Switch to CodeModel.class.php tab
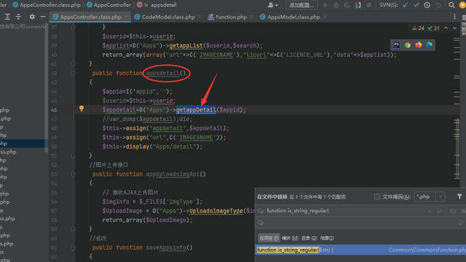 [x=168, y=17]
